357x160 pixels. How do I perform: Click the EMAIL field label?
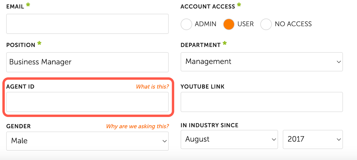(15, 7)
